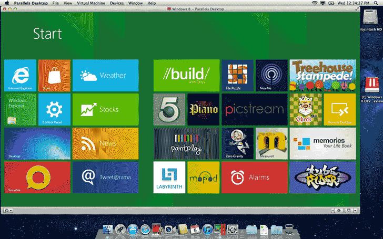Open the Store shopping bag tile
Image resolution: width=383 pixels, height=239 pixels.
[x=54, y=75]
